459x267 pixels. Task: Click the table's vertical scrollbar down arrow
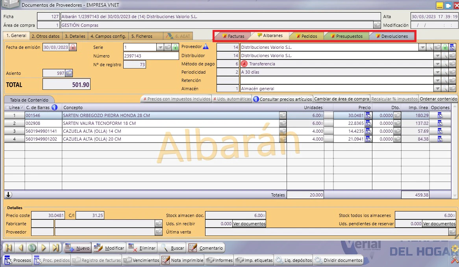455,195
